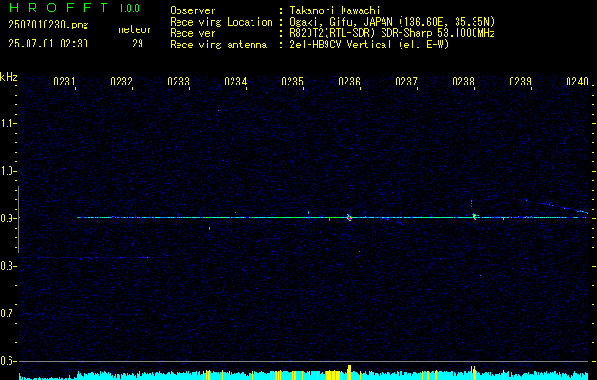Click the meteor echo burst near 0238
Viewport: 597px width, 380px height.
pos(474,217)
